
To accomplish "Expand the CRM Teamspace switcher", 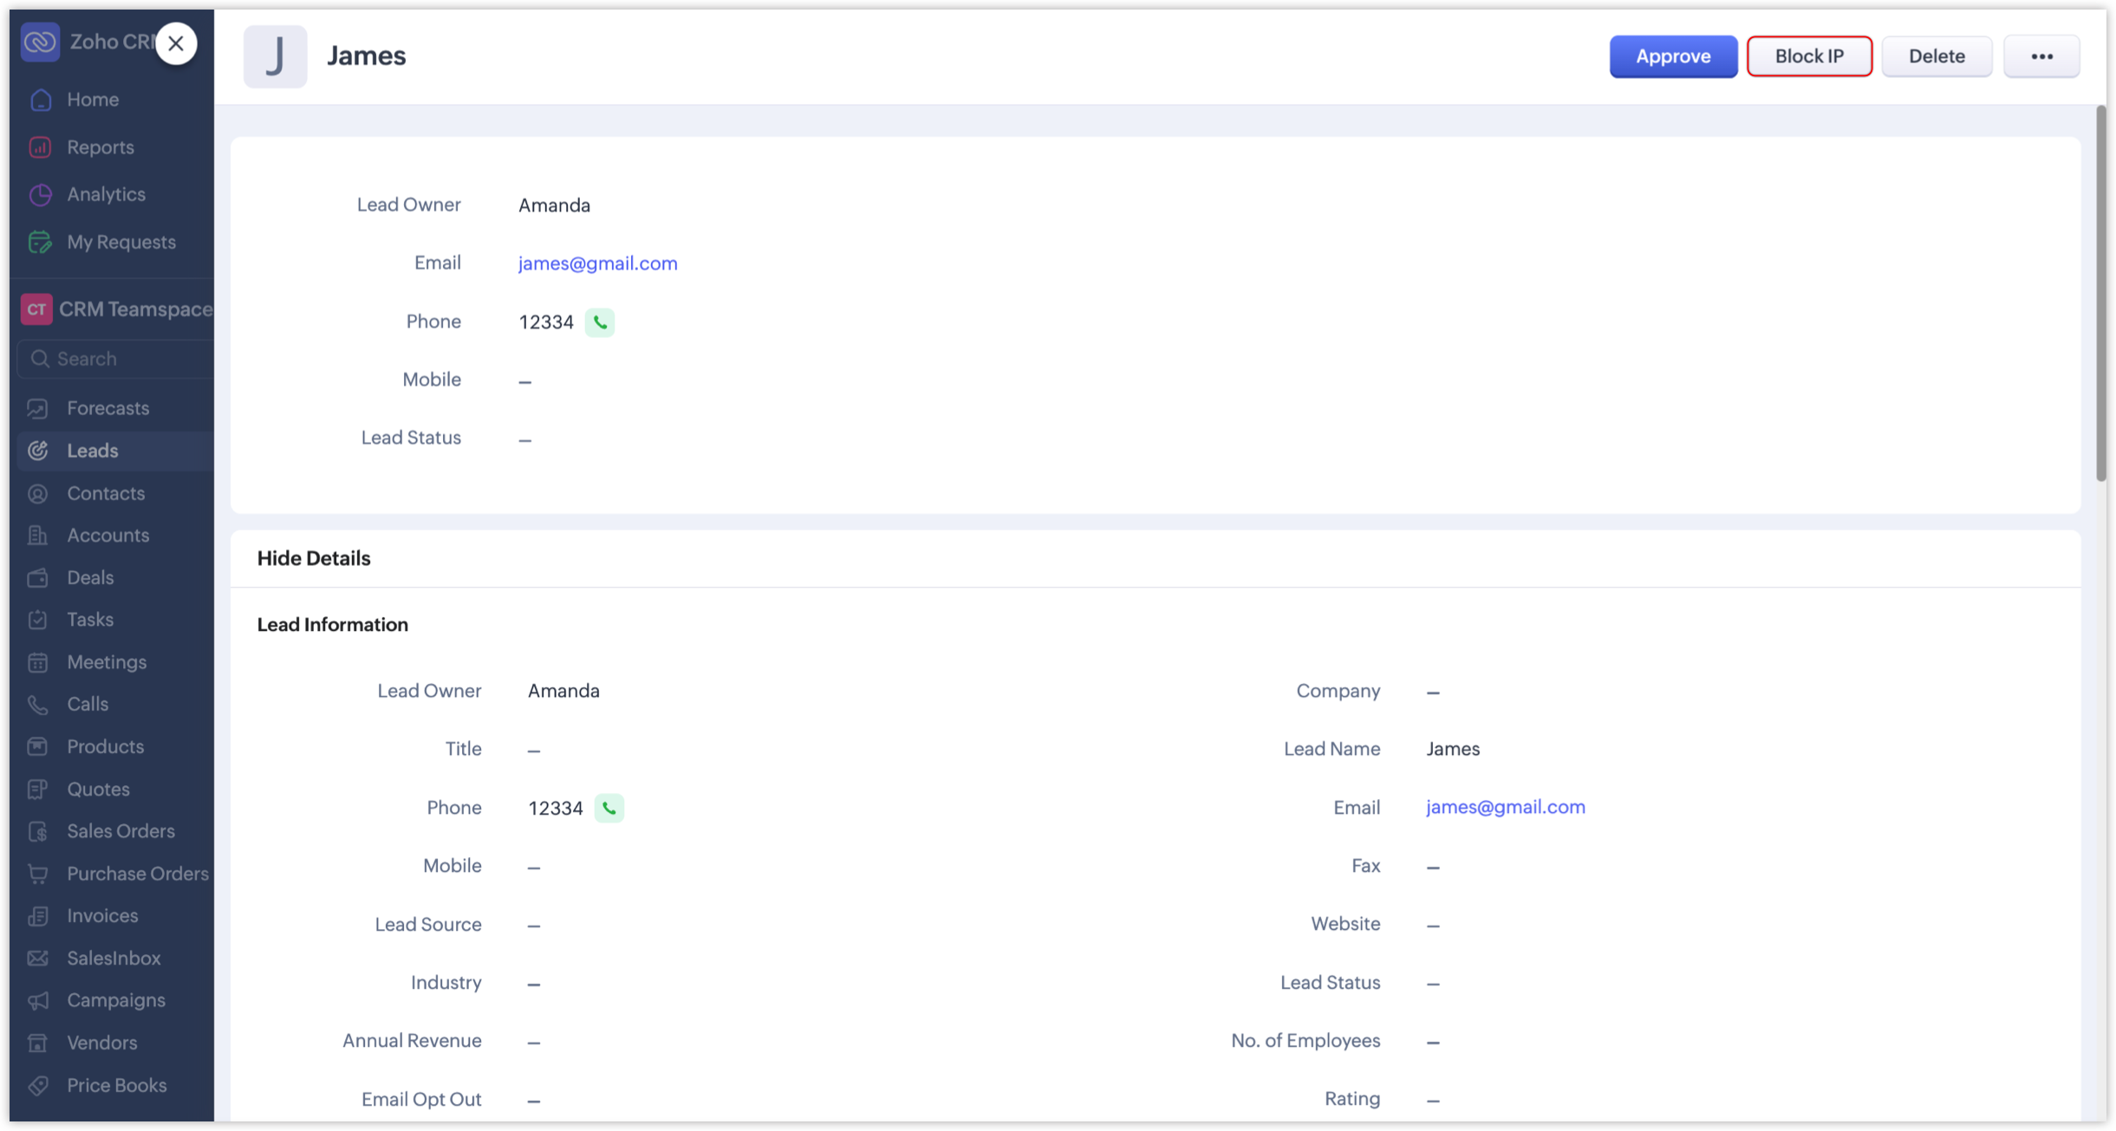I will pos(134,309).
